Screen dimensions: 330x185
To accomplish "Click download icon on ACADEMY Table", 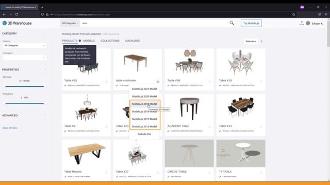I will point(209,126).
